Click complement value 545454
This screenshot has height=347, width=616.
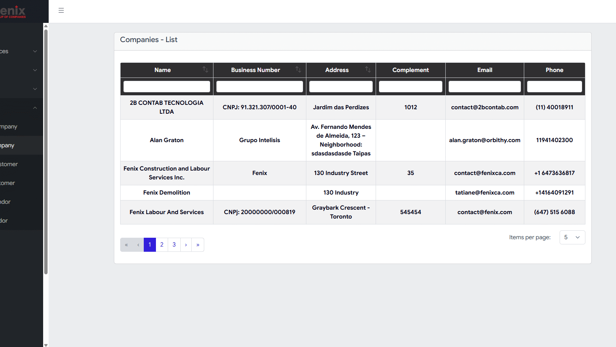[411, 212]
